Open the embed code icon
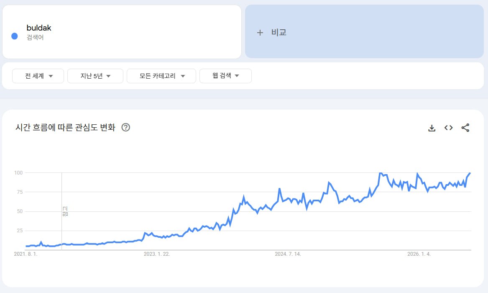 tap(448, 128)
